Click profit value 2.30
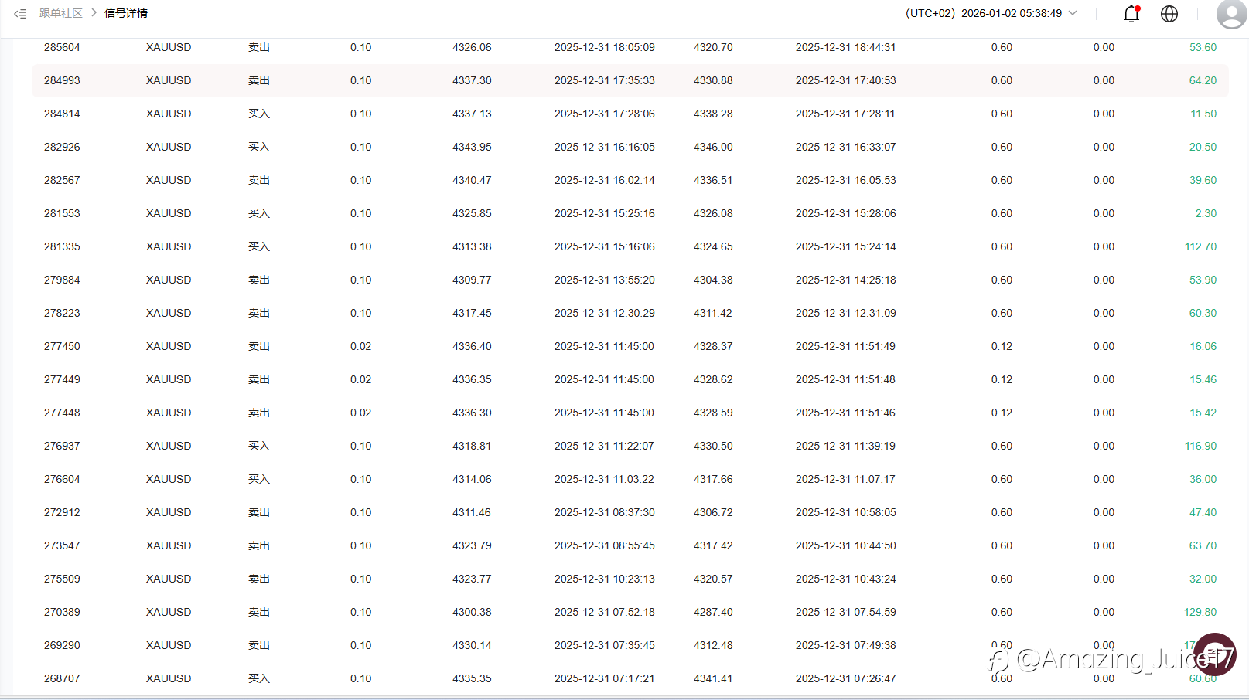 coord(1206,213)
